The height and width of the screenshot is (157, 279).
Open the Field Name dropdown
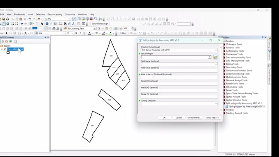tap(216, 64)
